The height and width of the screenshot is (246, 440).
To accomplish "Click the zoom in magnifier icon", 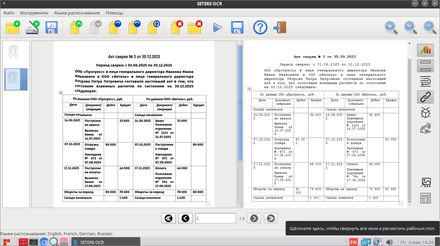I will 391,27.
